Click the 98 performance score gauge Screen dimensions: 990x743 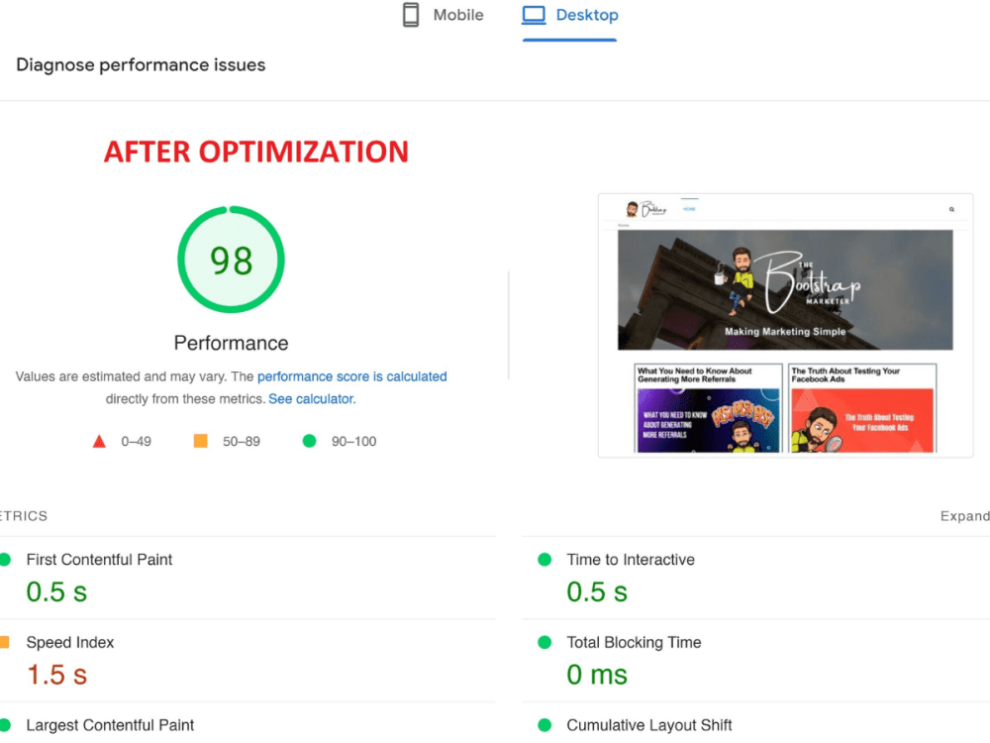(231, 260)
